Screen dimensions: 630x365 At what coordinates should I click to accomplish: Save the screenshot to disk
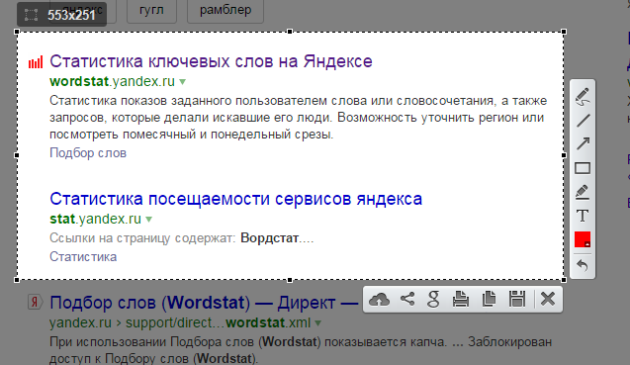click(517, 300)
